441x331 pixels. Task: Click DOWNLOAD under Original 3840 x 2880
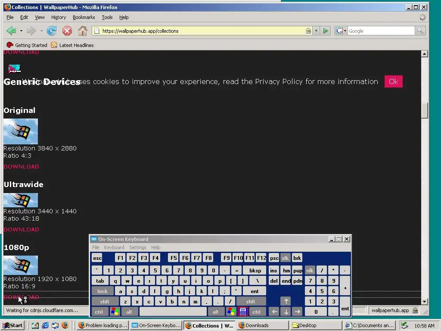coord(22,166)
